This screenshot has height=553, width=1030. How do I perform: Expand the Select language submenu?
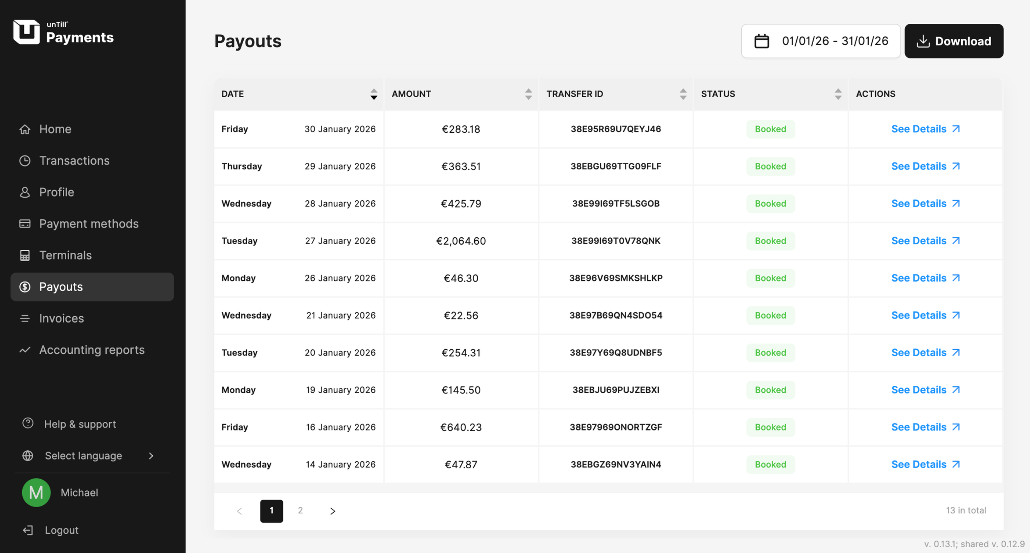tap(151, 456)
